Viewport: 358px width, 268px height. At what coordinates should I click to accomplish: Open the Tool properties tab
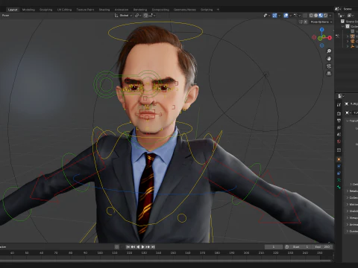point(339,104)
